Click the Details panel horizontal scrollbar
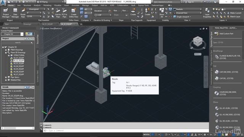The image size is (244, 137). (x=18, y=128)
